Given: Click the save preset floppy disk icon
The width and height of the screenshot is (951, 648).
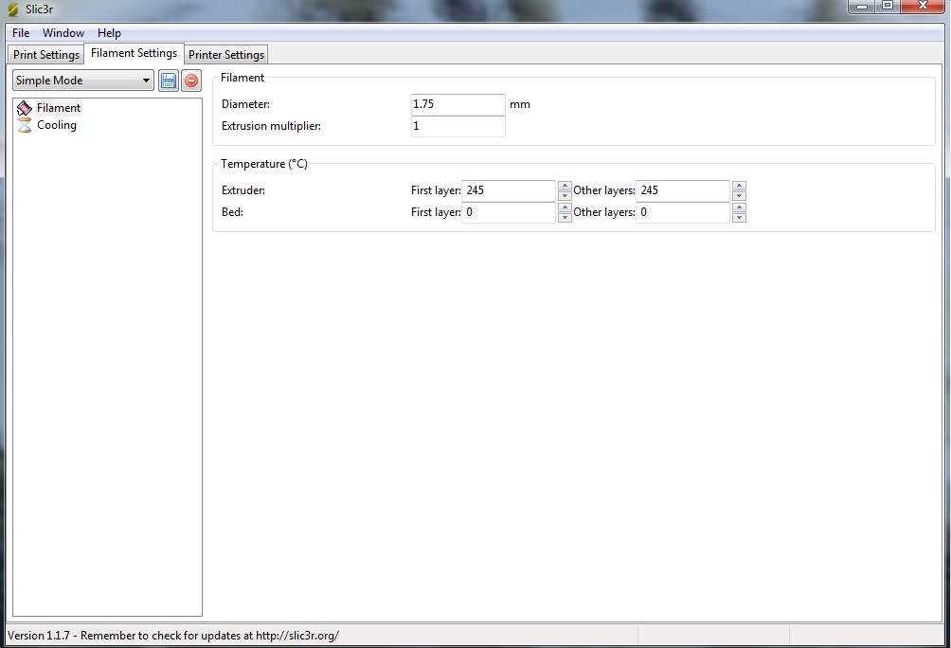Looking at the screenshot, I should 169,81.
